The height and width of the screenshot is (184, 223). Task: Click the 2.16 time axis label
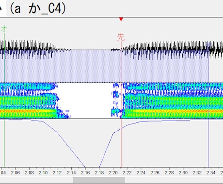point(85,173)
